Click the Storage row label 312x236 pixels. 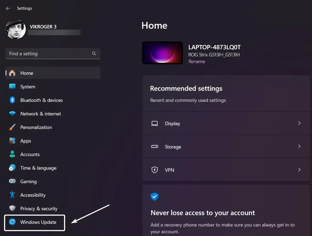pyautogui.click(x=173, y=147)
